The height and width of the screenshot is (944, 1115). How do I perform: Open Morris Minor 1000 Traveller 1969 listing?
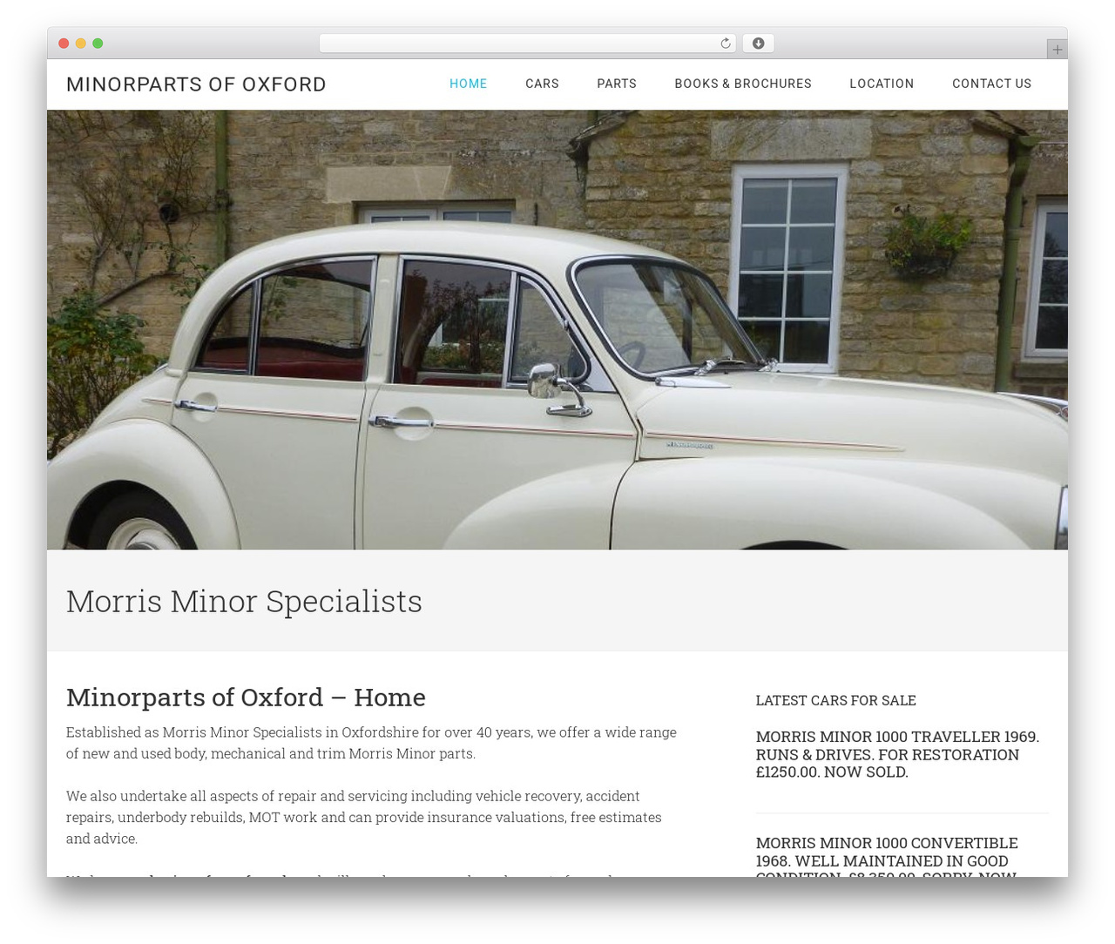[x=897, y=754]
